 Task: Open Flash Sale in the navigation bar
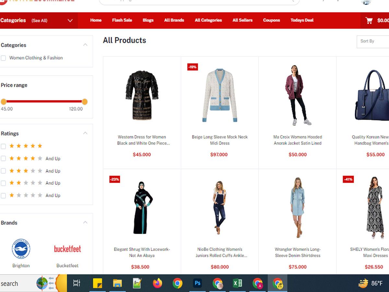[122, 20]
